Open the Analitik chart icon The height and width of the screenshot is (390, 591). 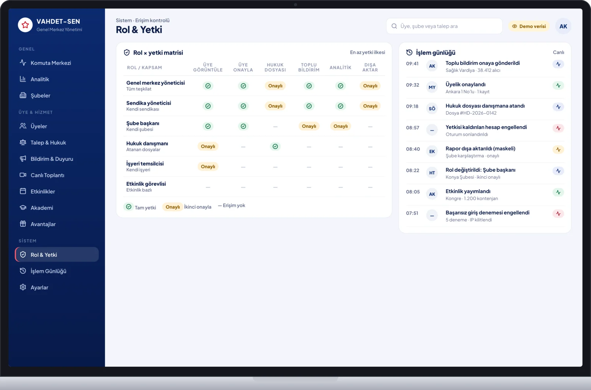[23, 79]
